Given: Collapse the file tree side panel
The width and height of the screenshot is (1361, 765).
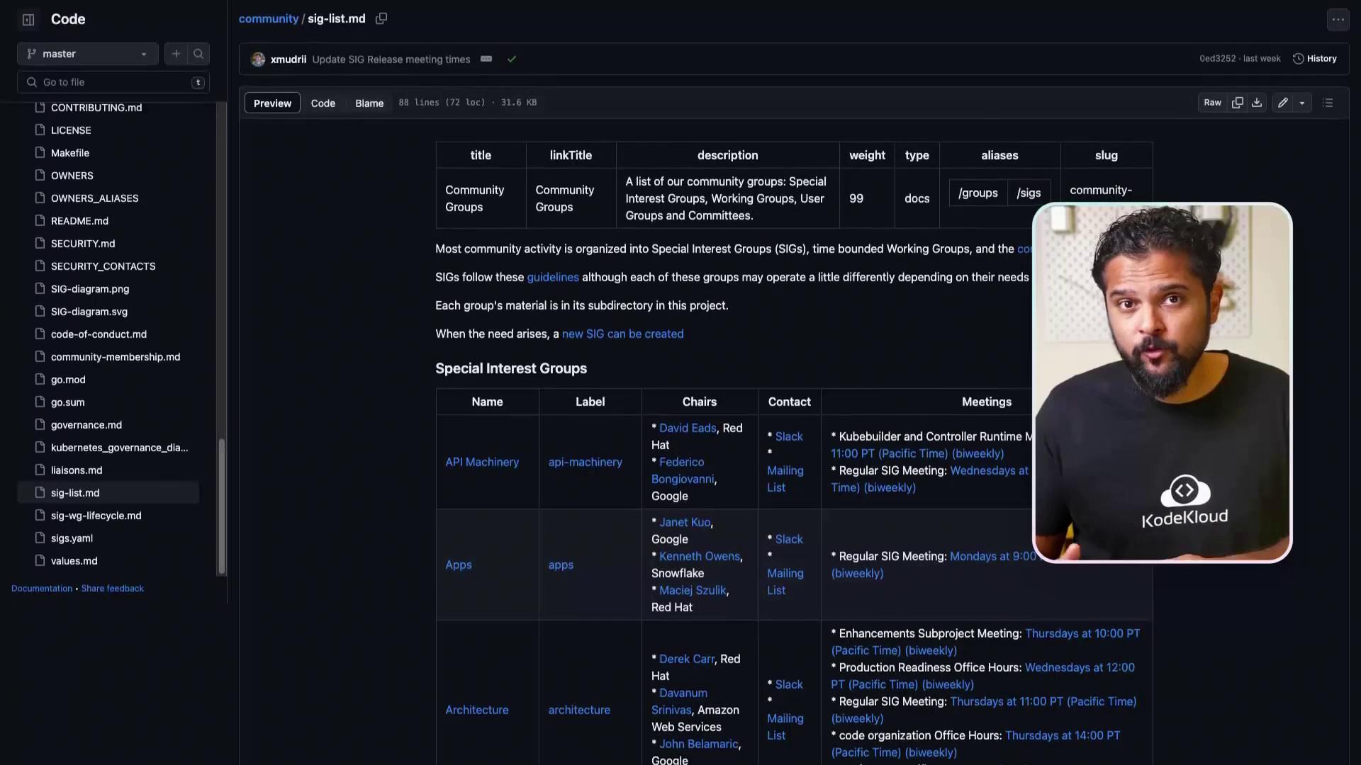Looking at the screenshot, I should 28,20.
